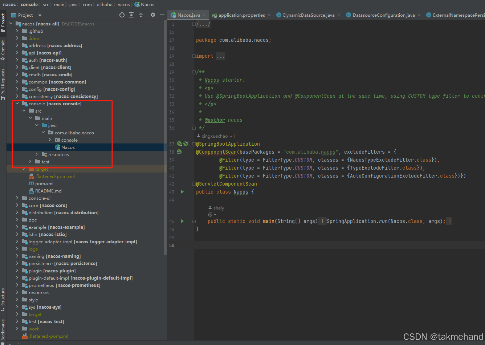Expand the config [nacos-config] module
Viewport: 485px width, 345px height.
click(17, 89)
